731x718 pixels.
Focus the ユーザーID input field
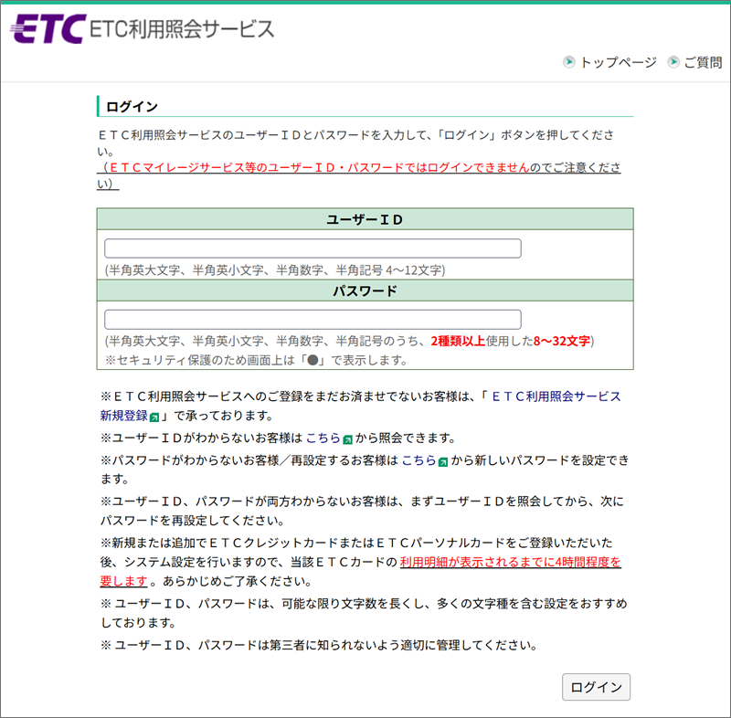point(313,248)
